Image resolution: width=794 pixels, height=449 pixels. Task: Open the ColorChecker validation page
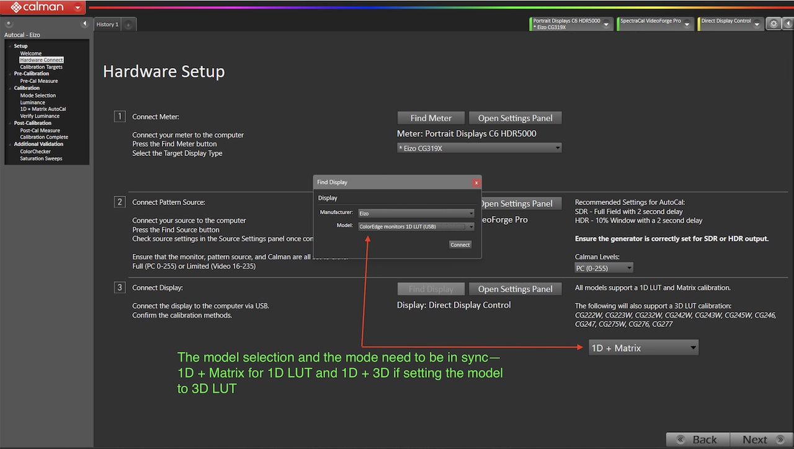coord(35,152)
